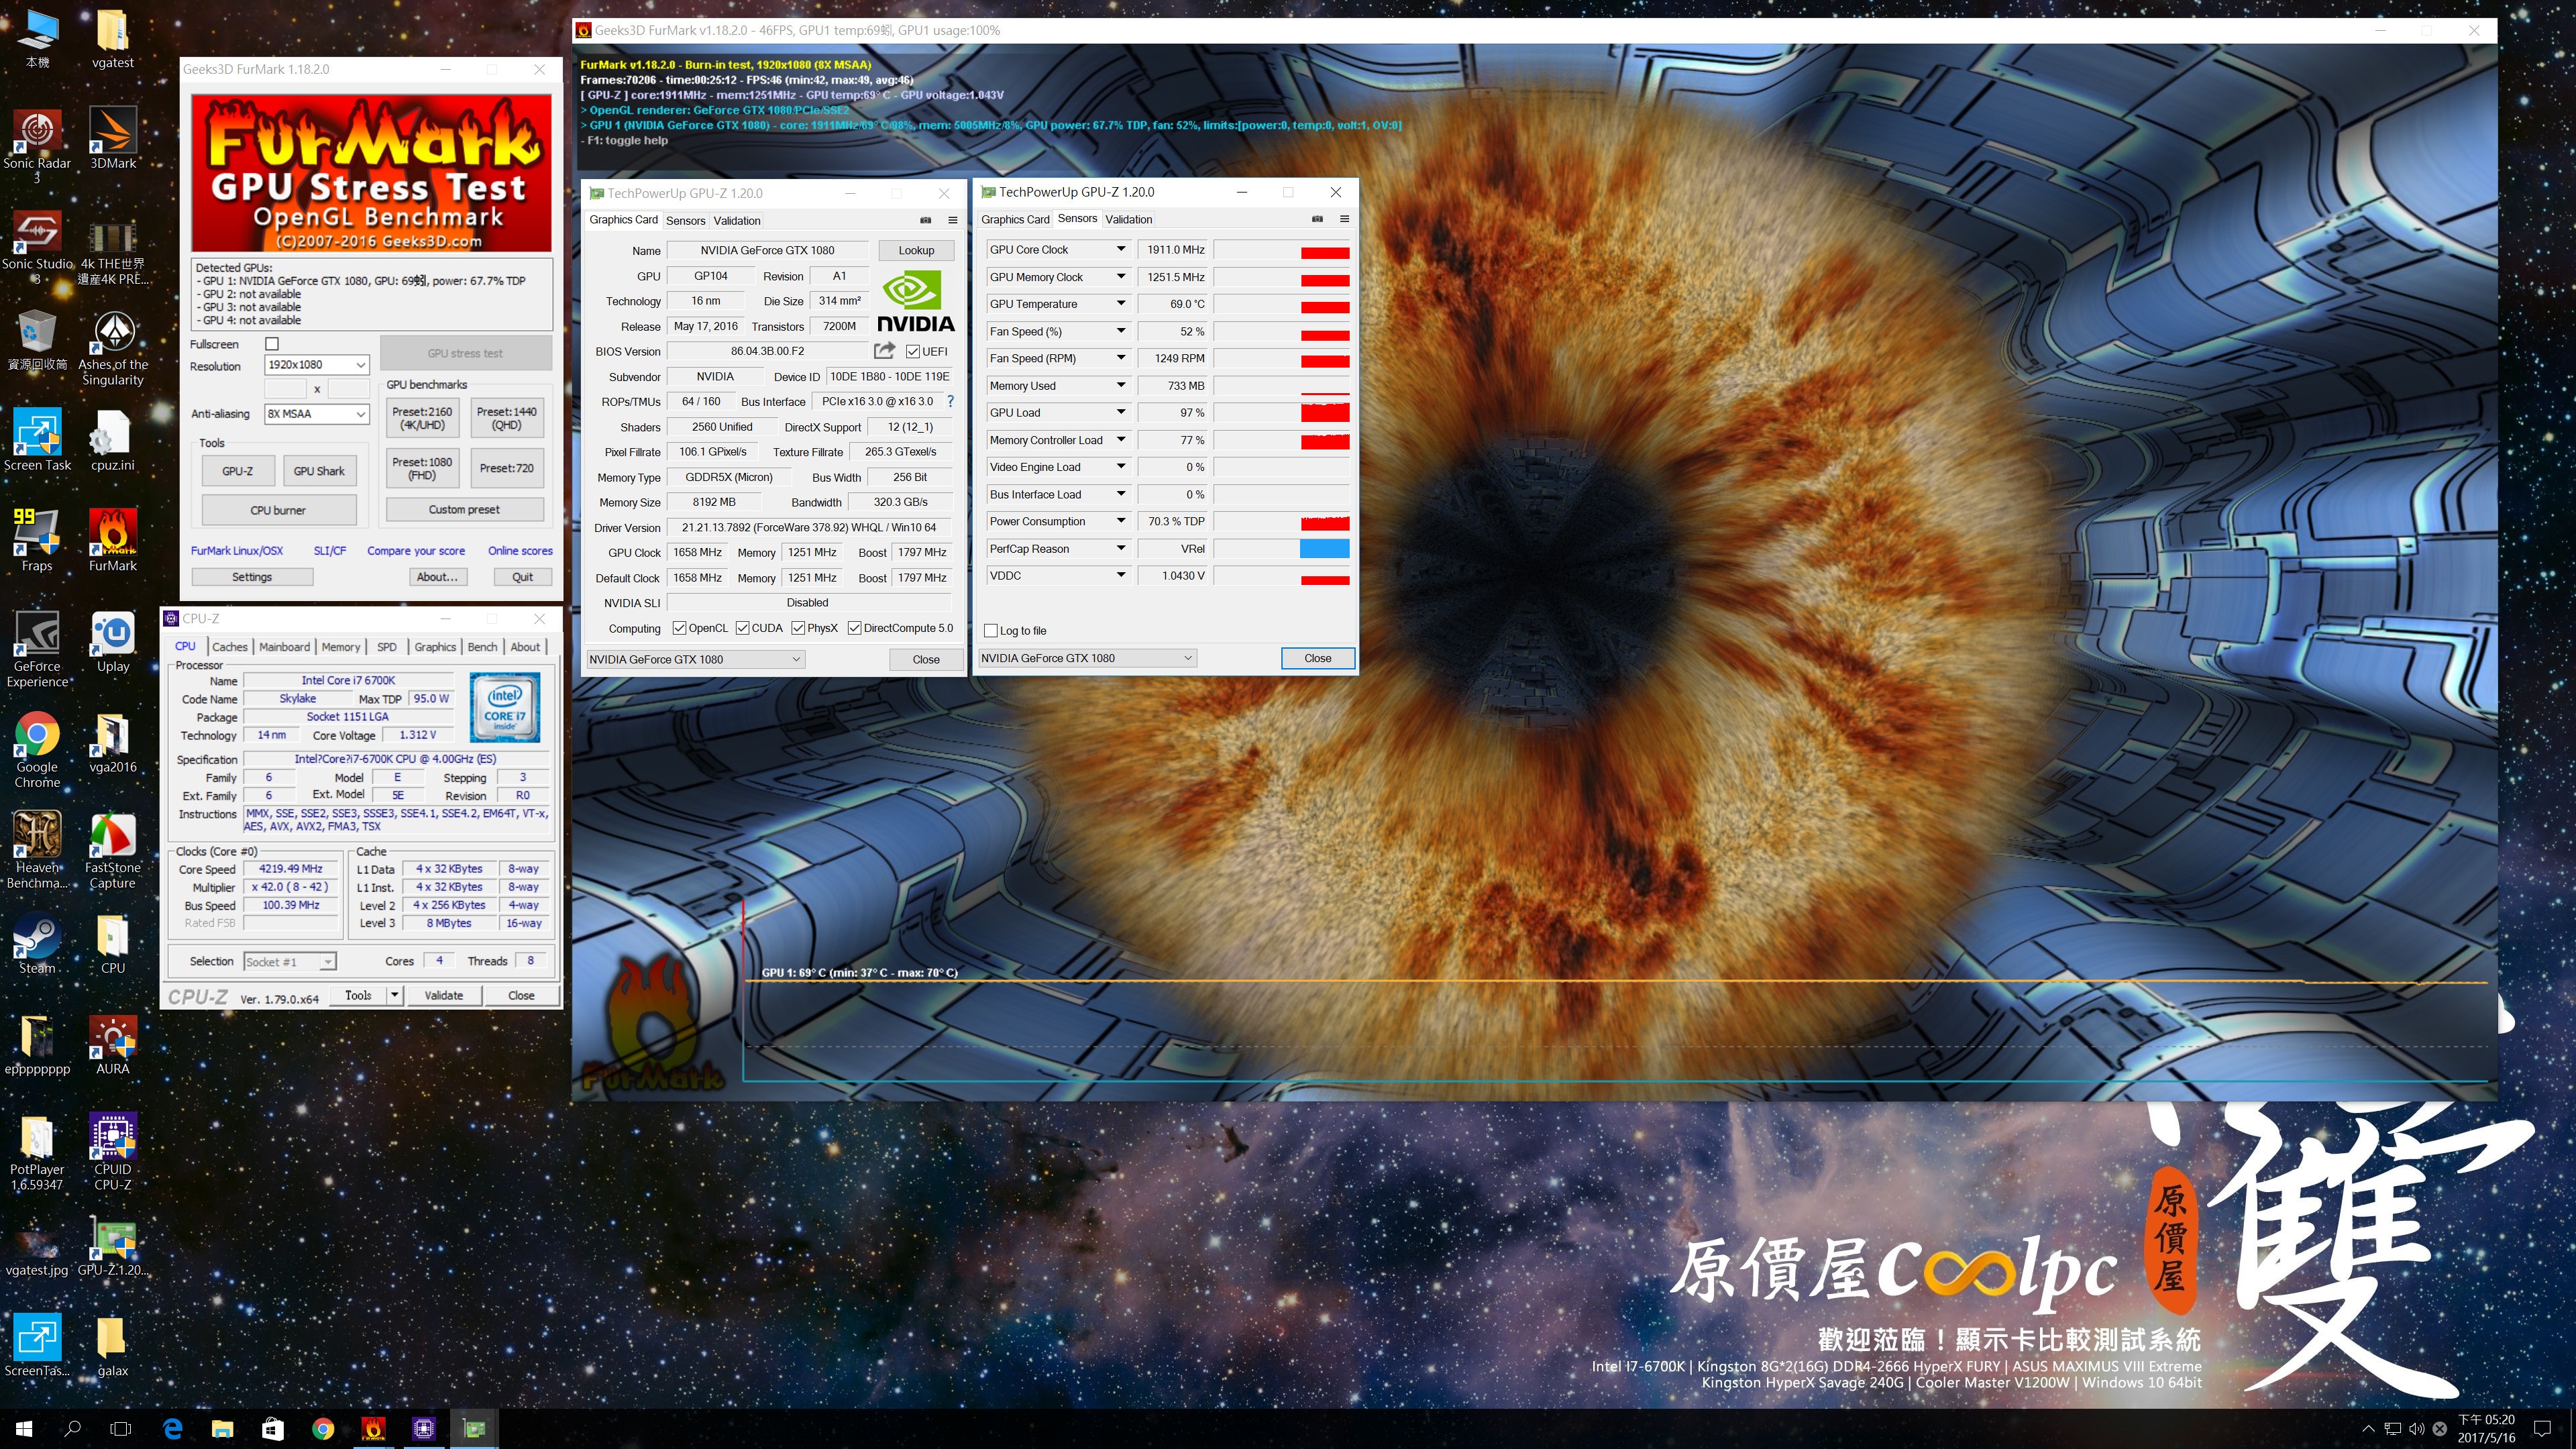Toggle the PhysX checkbox
This screenshot has width=2576, height=1449.
[798, 628]
